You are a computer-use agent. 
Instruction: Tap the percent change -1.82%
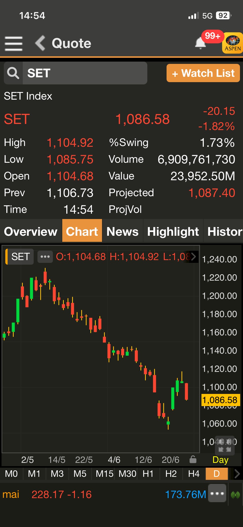tap(217, 126)
